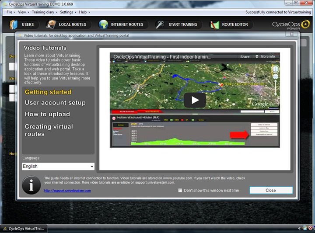315x233 pixels.
Task: Click the round info icon in the dialog
Action: [x=31, y=185]
